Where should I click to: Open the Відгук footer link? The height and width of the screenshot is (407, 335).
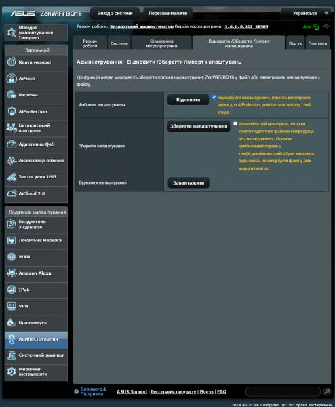(x=207, y=391)
